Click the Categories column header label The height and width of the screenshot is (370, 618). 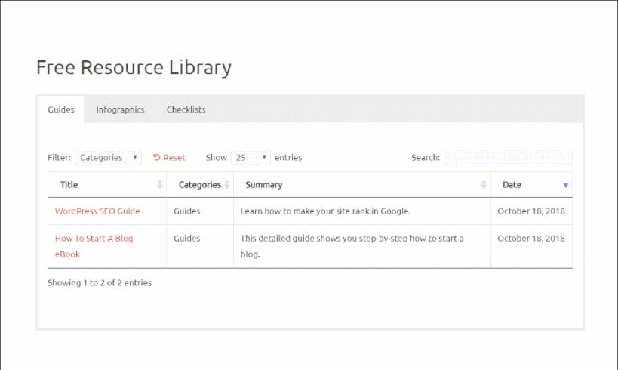pos(199,184)
